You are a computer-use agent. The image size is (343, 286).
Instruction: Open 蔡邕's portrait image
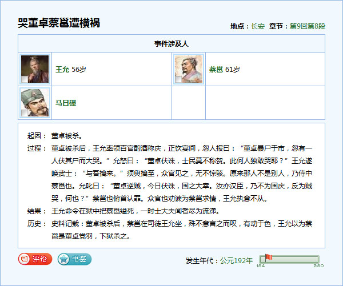[x=189, y=69]
